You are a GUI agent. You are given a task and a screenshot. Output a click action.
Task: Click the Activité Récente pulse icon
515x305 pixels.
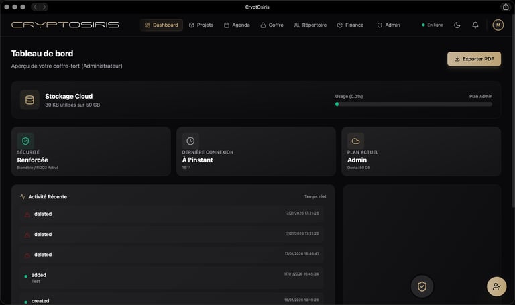tap(23, 196)
